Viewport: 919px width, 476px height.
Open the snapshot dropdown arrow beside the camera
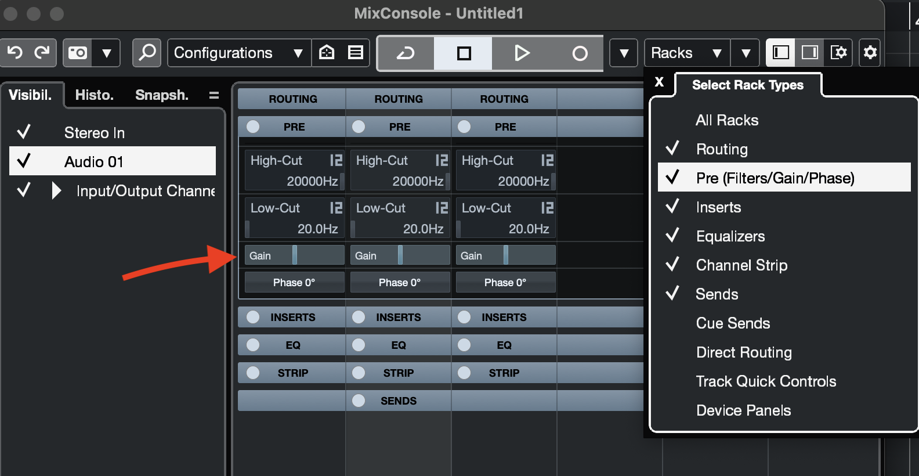[x=107, y=53]
